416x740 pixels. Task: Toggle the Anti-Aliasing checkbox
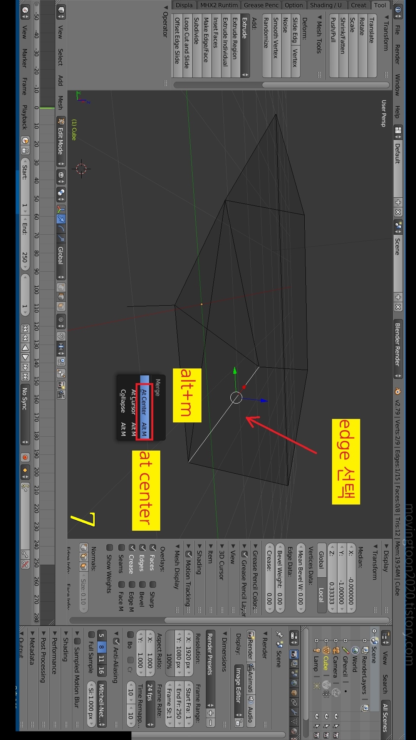pyautogui.click(x=116, y=641)
